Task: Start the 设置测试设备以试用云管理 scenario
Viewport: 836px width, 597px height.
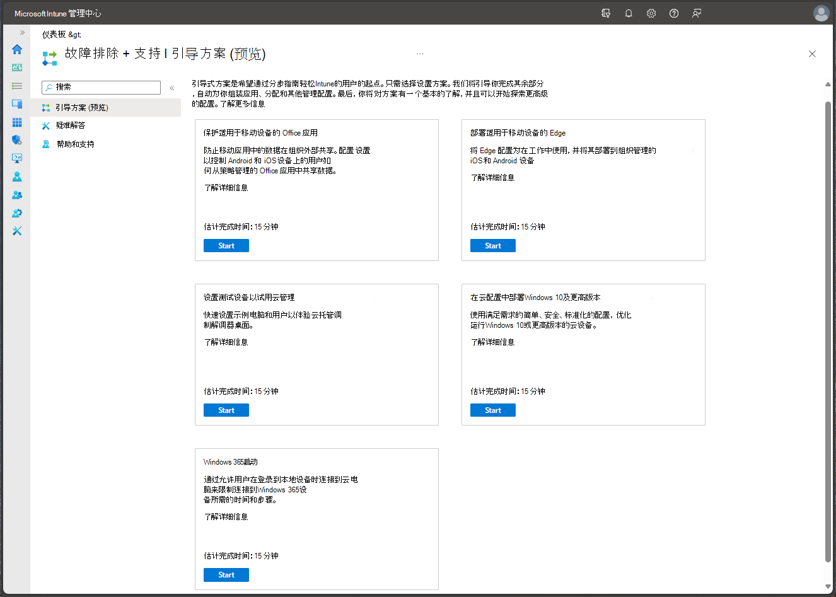Action: point(226,410)
